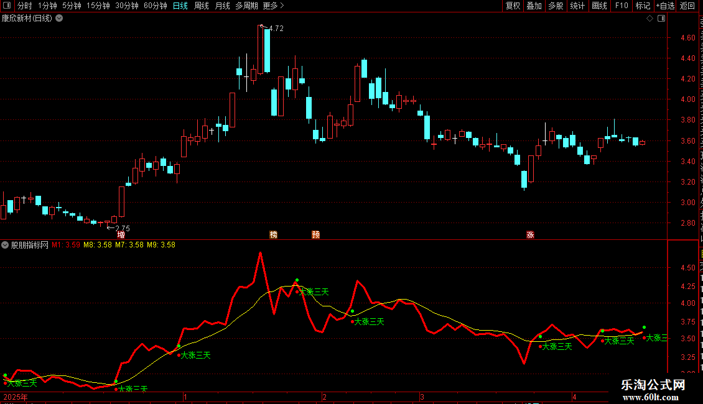This screenshot has width=703, height=404.
Task: Open the 股朋指标网 indicator dropdown icon
Action: coord(5,245)
